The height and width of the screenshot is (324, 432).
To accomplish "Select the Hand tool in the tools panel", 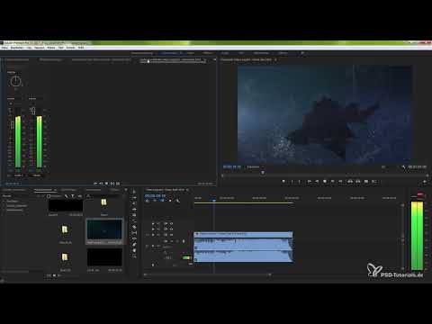I will [x=134, y=250].
